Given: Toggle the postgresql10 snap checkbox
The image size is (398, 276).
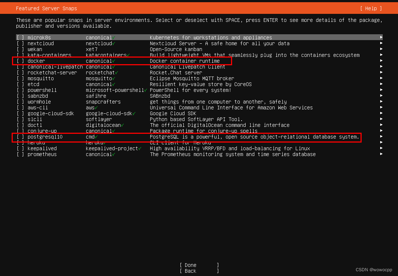Looking at the screenshot, I should (20, 137).
